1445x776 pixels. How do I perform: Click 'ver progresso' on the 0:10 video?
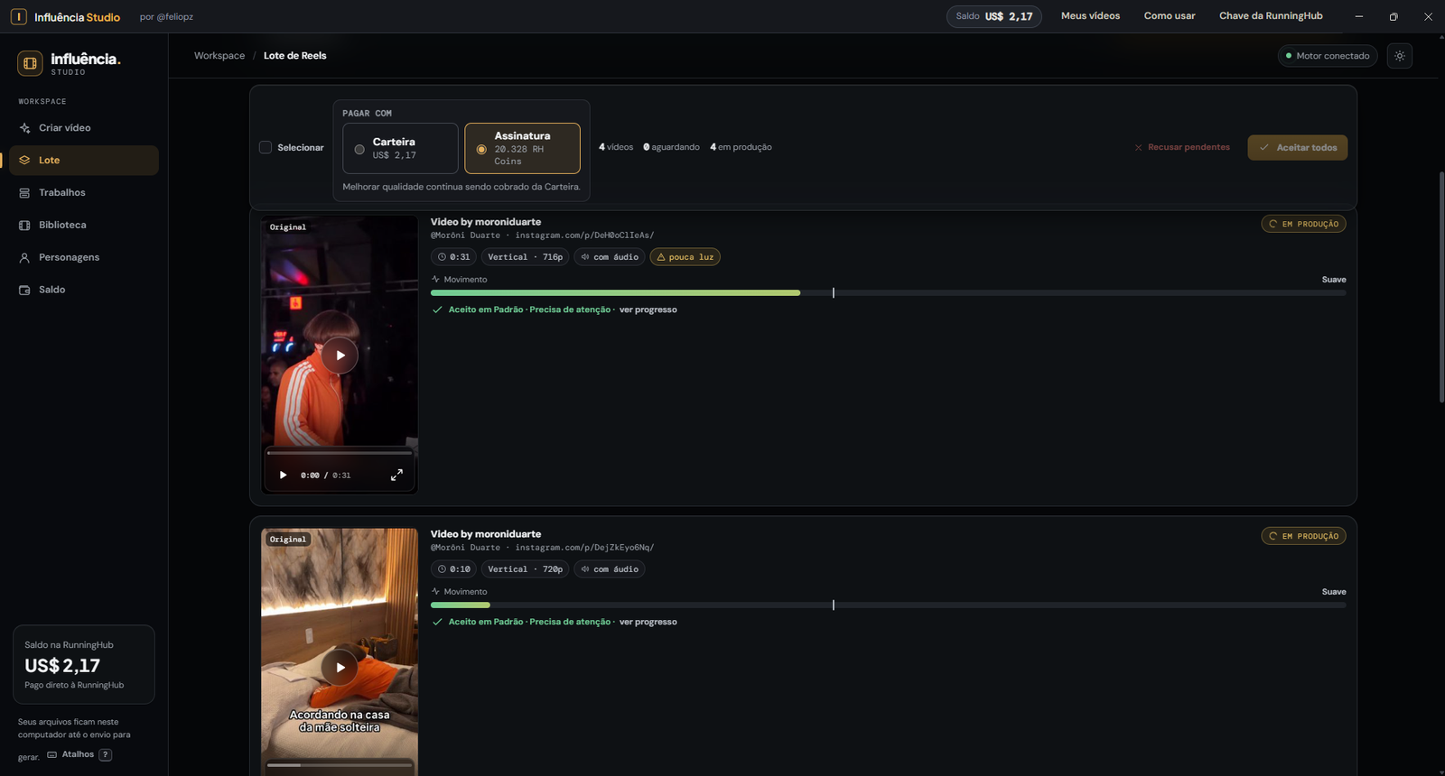point(648,622)
